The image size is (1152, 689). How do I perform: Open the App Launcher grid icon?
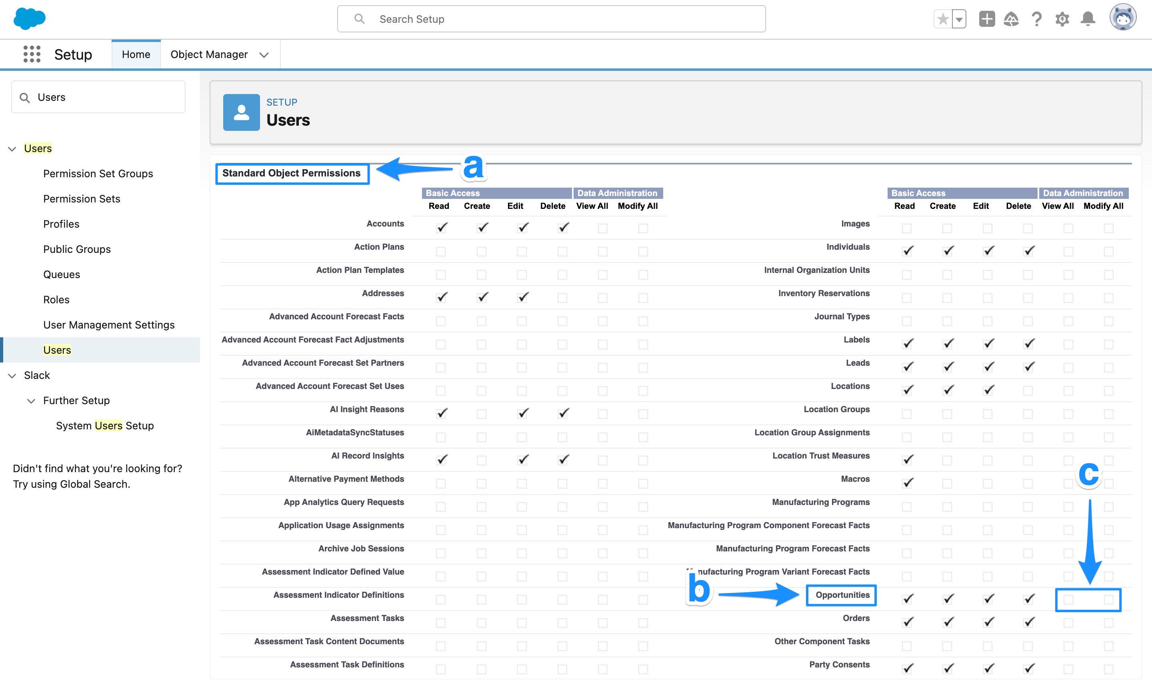coord(31,54)
